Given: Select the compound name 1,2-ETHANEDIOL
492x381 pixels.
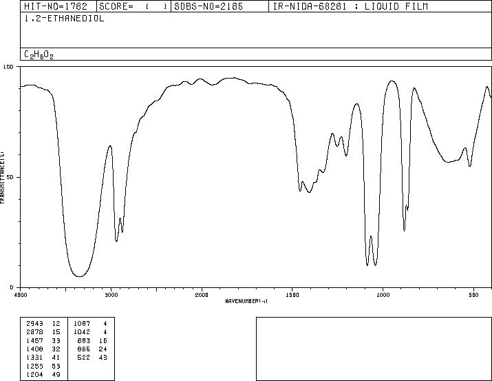Looking at the screenshot, I should click(64, 19).
